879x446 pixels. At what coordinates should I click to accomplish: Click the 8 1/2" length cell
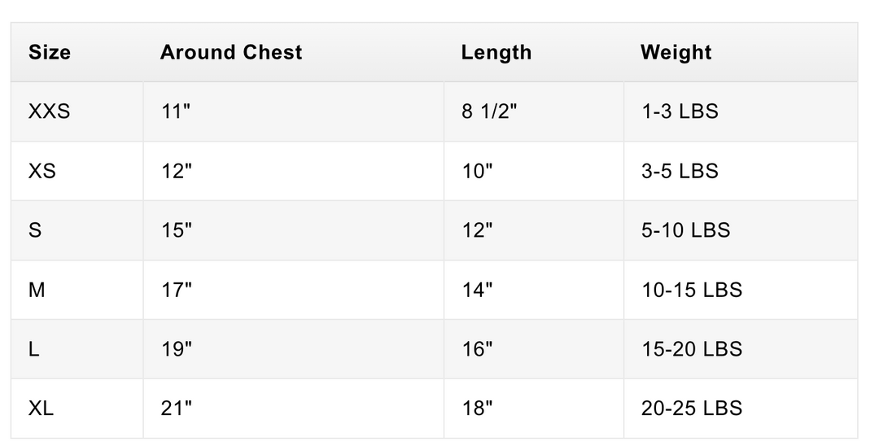pos(534,111)
